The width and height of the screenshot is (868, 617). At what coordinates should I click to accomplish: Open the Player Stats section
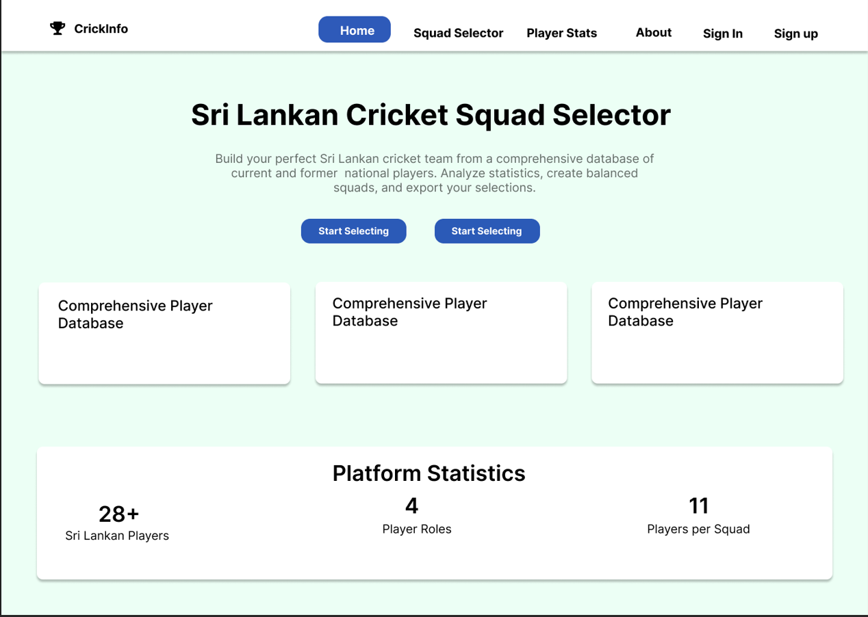561,33
